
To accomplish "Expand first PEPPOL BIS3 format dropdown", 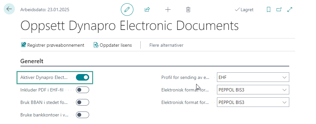I will [253, 90].
